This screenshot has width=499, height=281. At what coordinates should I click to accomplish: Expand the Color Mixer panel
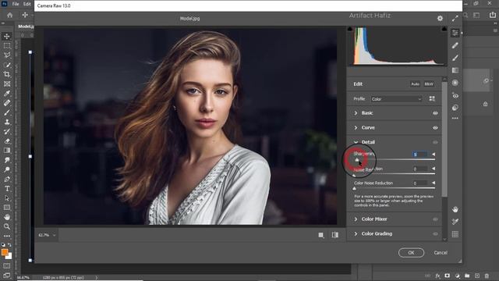(x=356, y=219)
